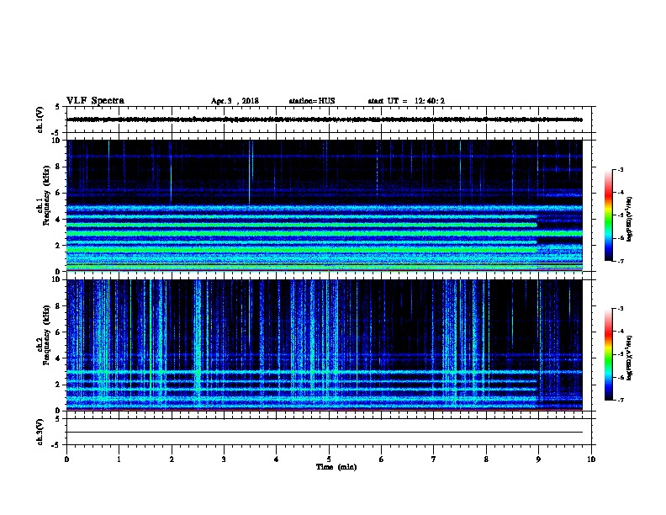Click the "5" tick on the time axis

tap(329, 459)
